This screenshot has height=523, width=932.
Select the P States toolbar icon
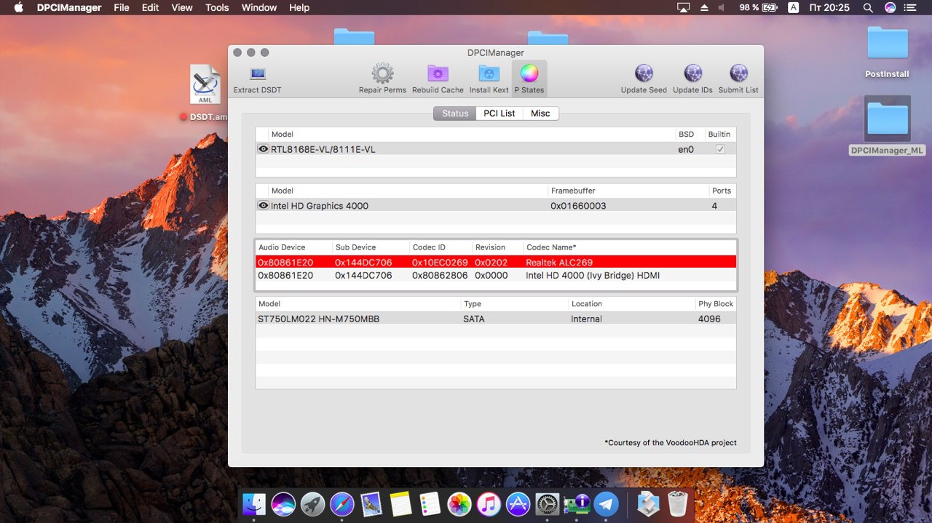pyautogui.click(x=529, y=74)
